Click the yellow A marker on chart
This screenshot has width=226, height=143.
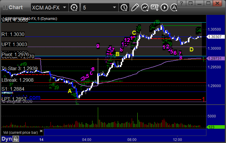coord(70,91)
